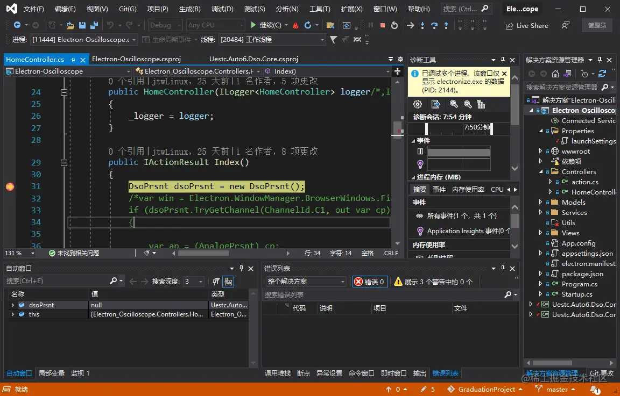Click the Restart debugging circular arrow icon
The image size is (620, 396).
pyautogui.click(x=307, y=25)
